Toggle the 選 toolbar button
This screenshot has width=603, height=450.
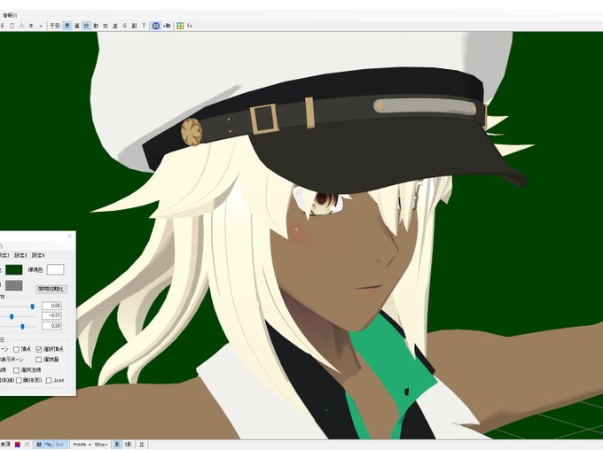click(x=77, y=26)
